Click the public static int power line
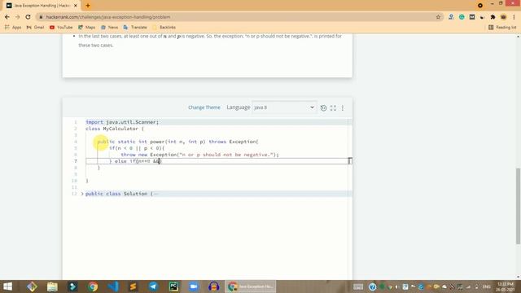 tap(177, 142)
